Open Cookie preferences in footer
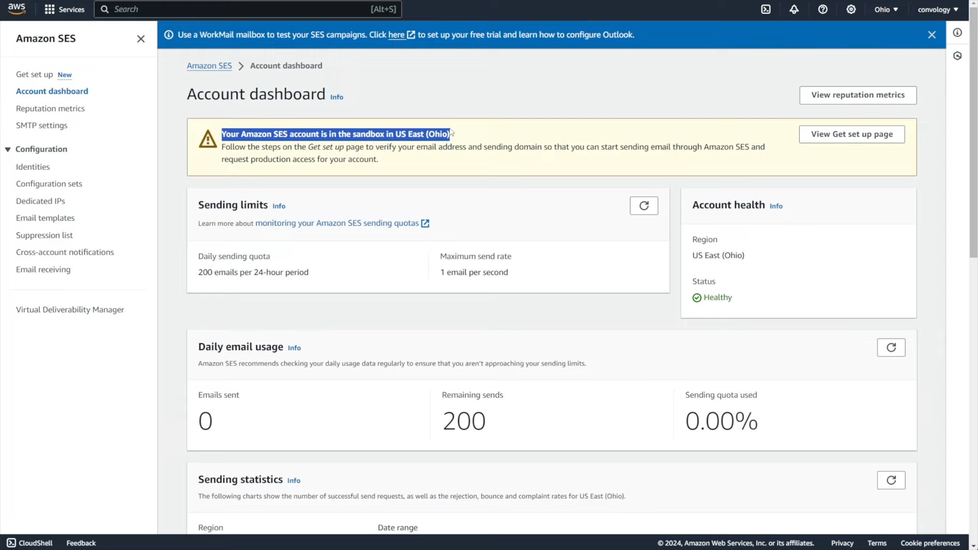The width and height of the screenshot is (978, 550). pos(930,543)
